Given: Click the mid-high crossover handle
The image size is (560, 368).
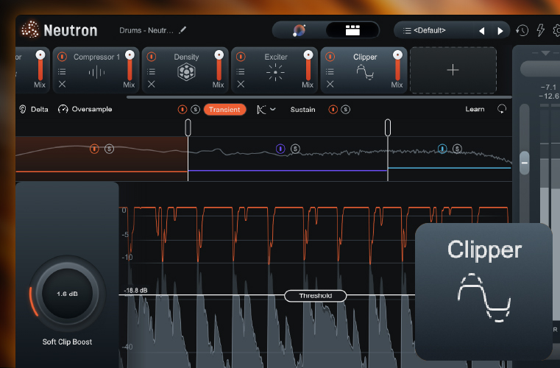Looking at the screenshot, I should tap(388, 127).
